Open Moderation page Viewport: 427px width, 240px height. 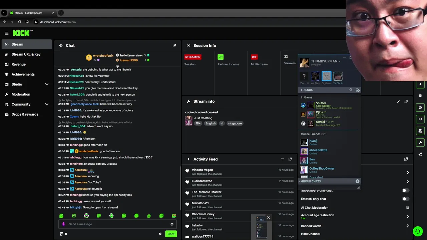pos(27,94)
